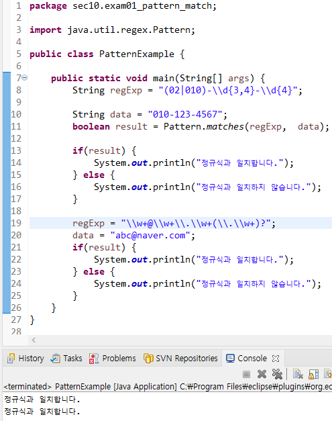Click if(result) on line 21
This screenshot has height=421, width=332.
tap(99, 247)
